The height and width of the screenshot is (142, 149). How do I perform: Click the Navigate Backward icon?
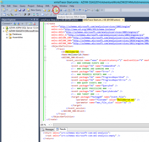(86, 10)
